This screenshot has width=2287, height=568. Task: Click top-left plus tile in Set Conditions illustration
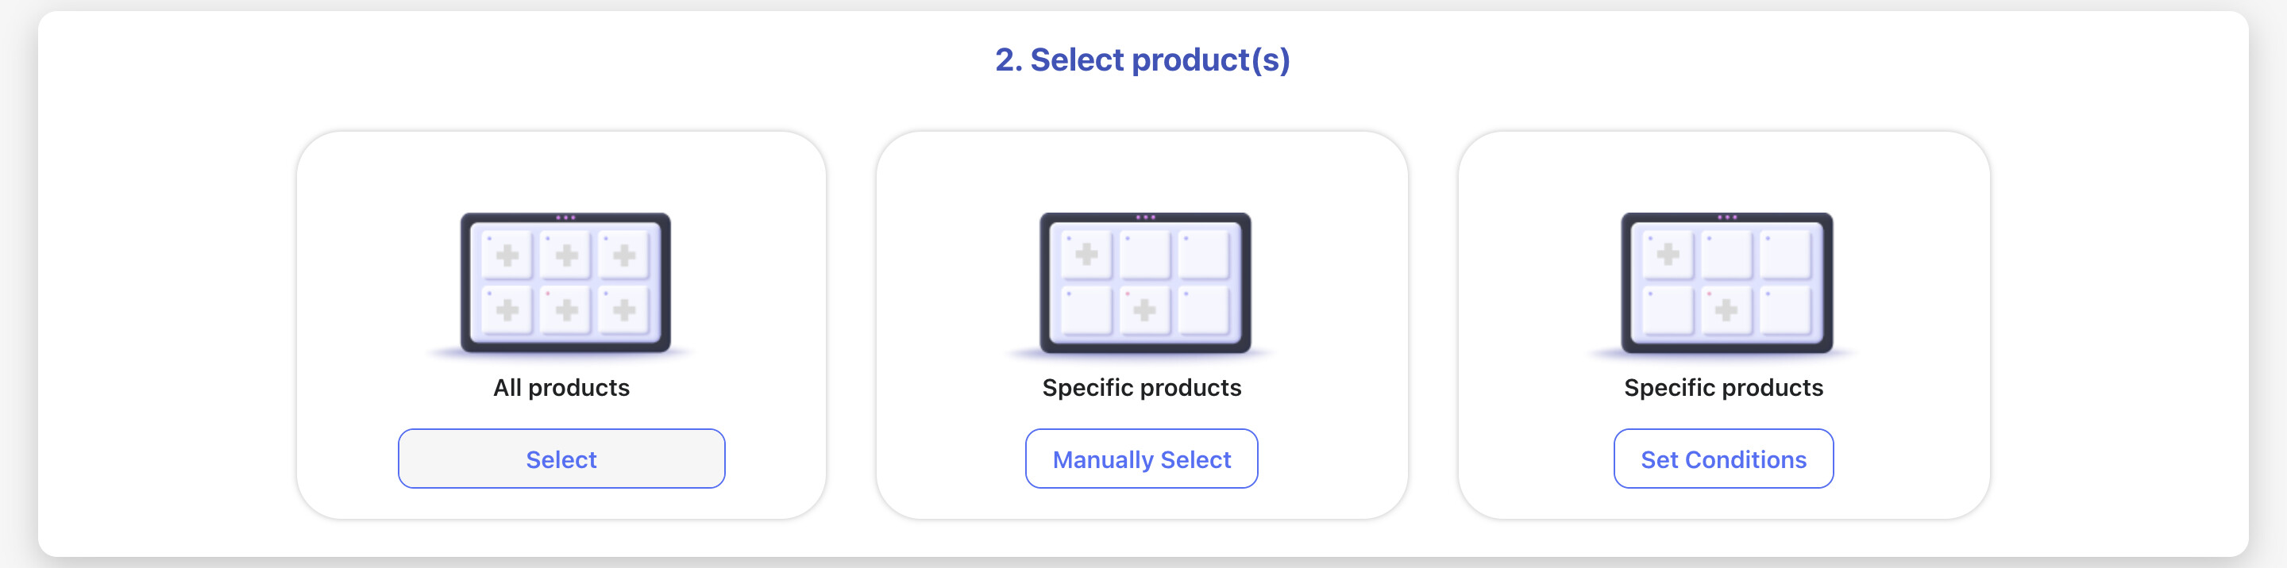click(1668, 255)
